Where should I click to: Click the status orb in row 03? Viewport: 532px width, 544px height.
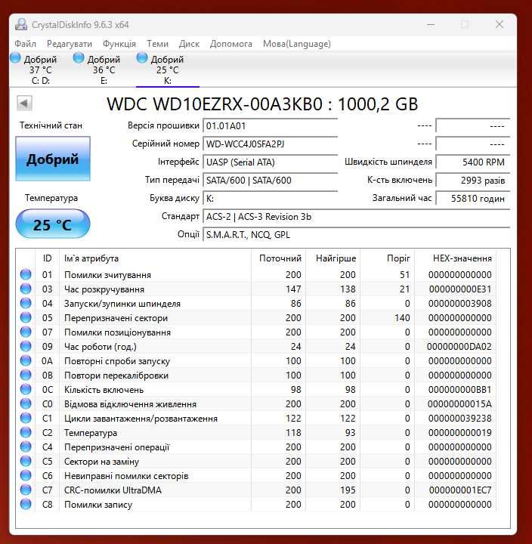26,289
